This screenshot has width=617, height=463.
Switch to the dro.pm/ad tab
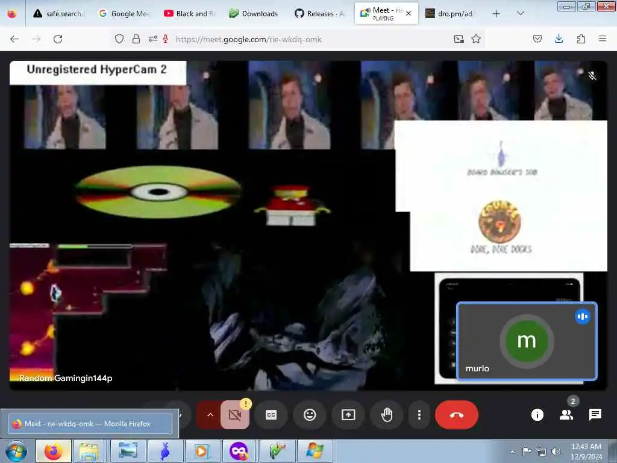coord(451,14)
